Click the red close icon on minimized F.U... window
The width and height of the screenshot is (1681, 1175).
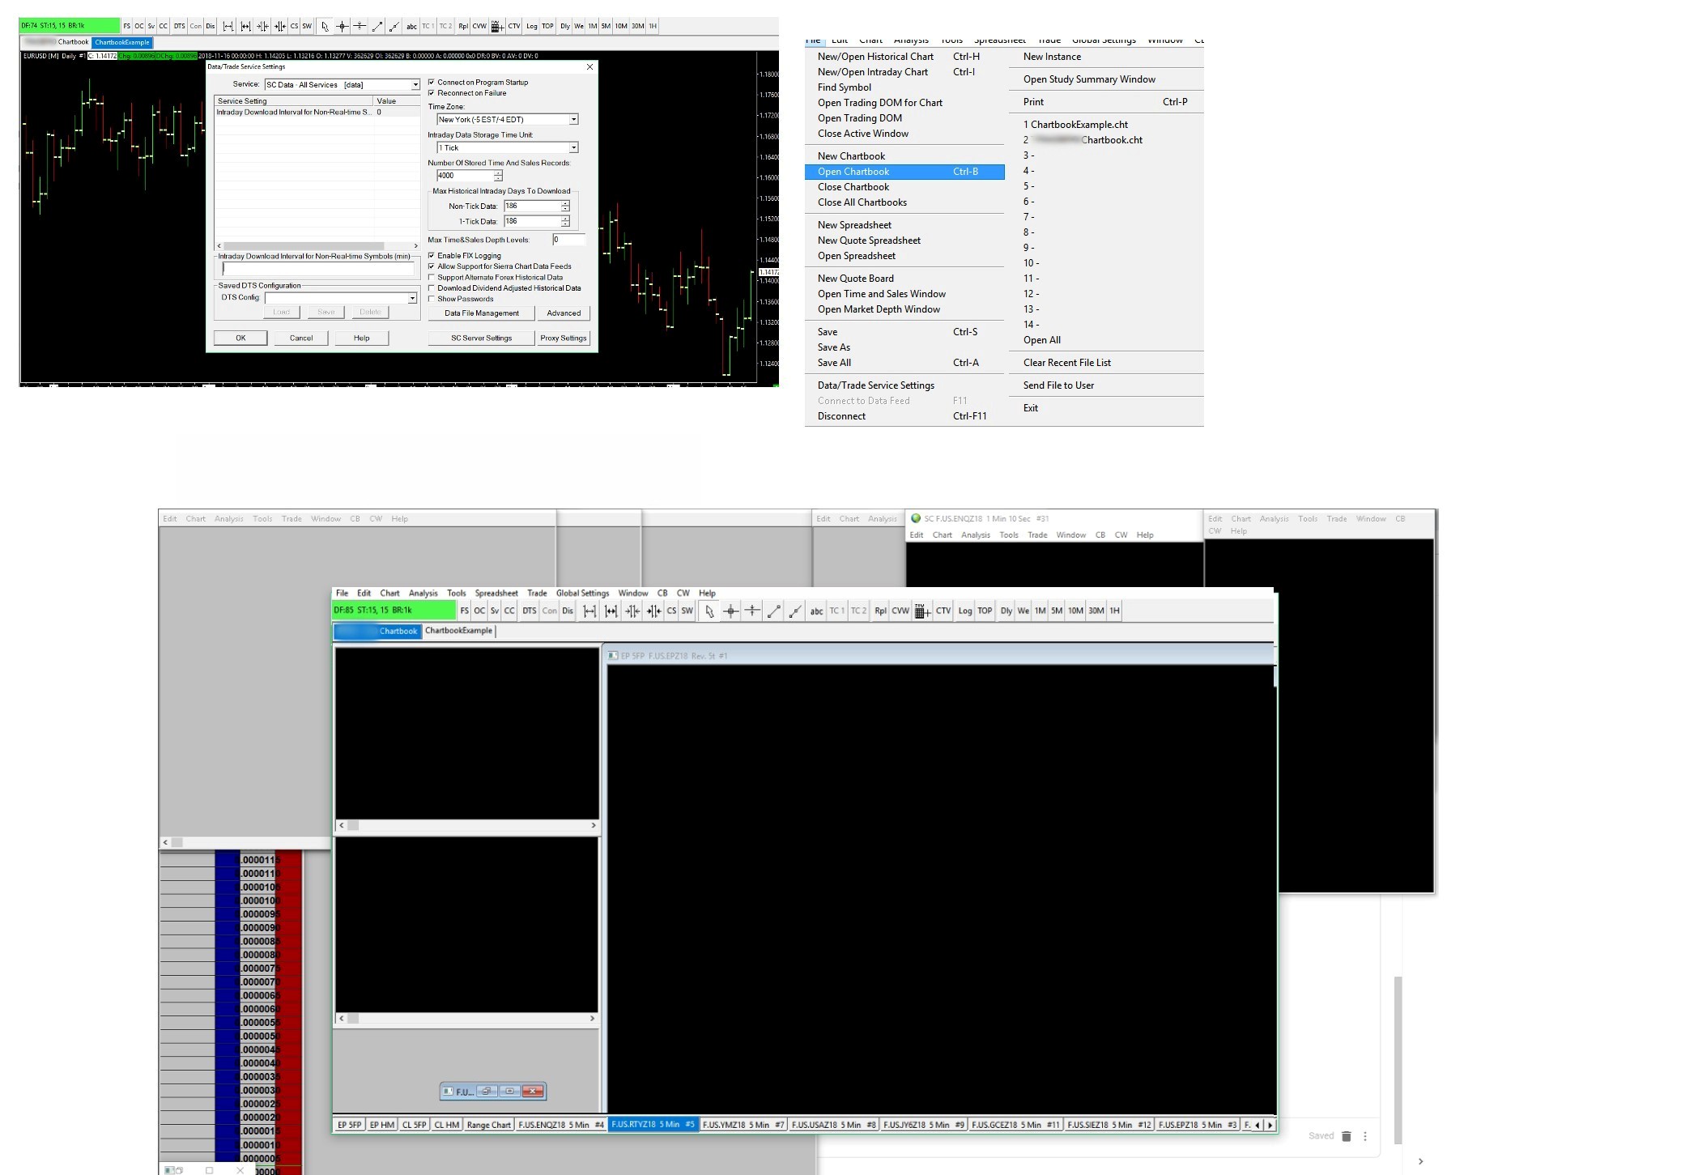coord(532,1092)
